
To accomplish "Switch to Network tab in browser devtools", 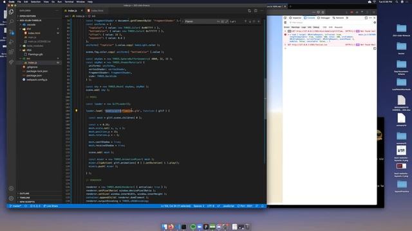I will pyautogui.click(x=338, y=18).
